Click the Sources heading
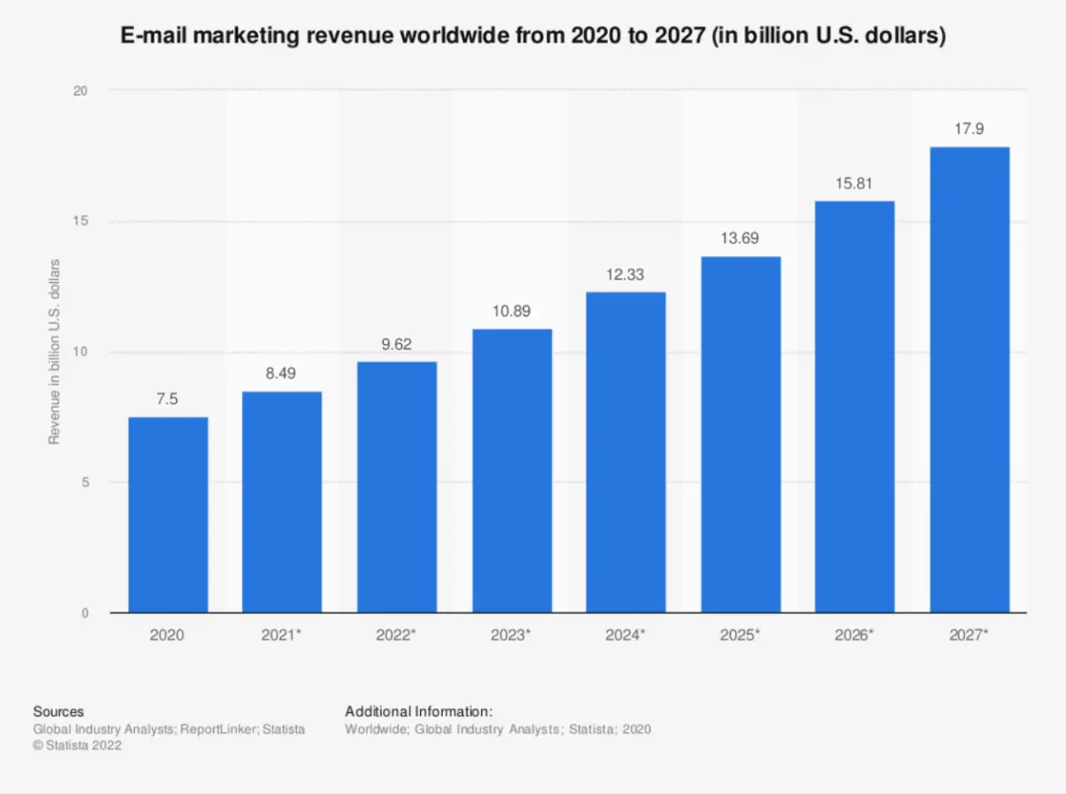This screenshot has width=1066, height=794. (x=58, y=710)
